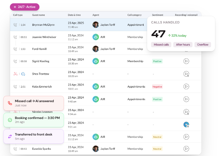Click the 47 calls handled number
This screenshot has height=156, width=219.
158,34
